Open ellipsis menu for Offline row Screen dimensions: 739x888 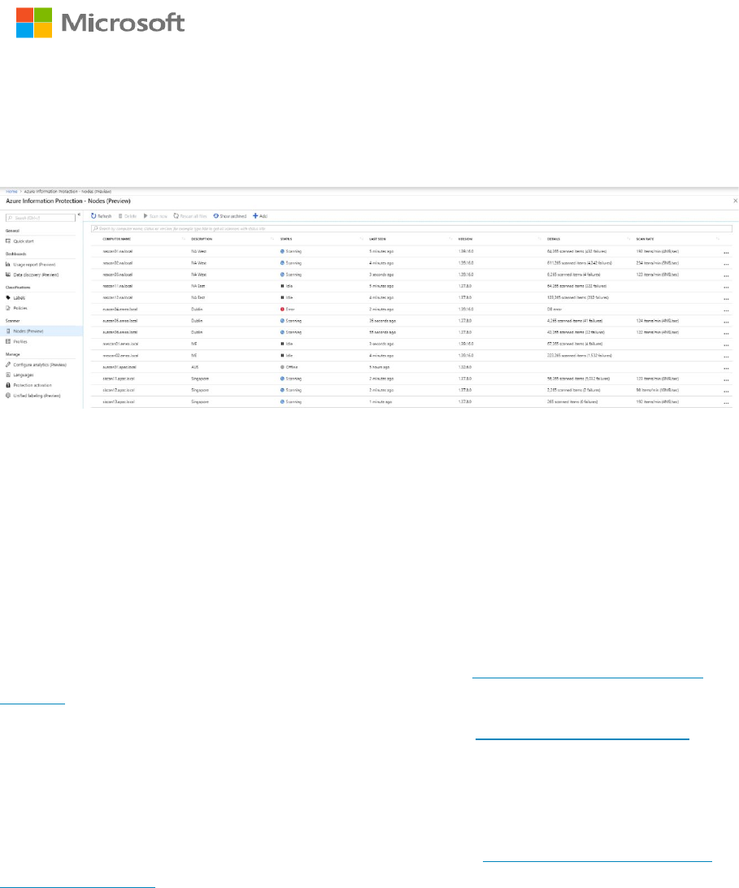(726, 368)
